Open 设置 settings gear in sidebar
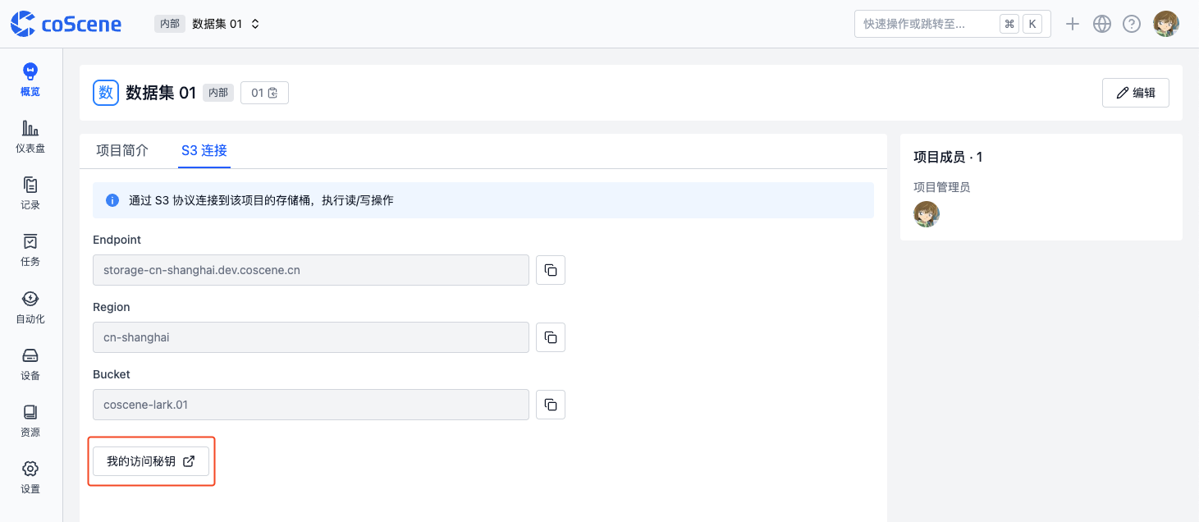 click(x=30, y=476)
